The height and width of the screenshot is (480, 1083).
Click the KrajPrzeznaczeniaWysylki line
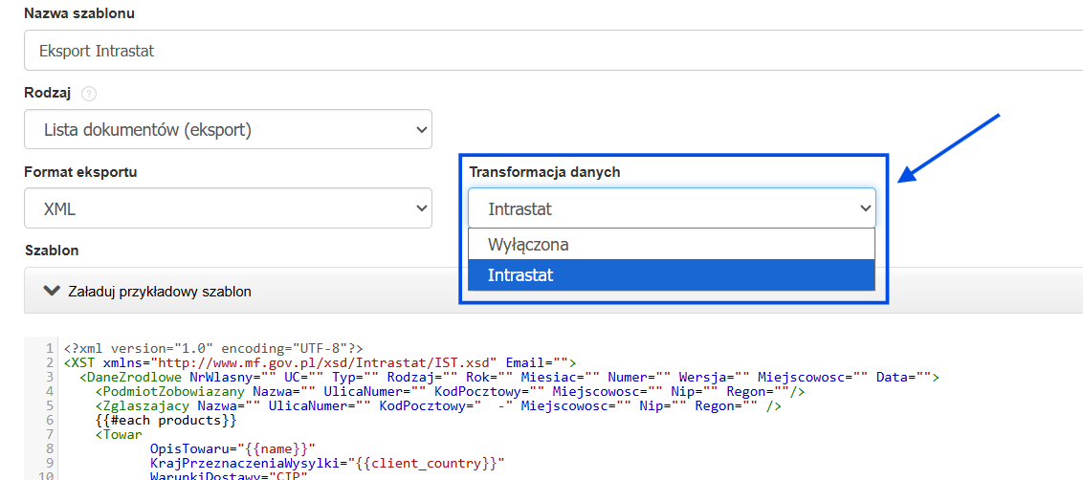328,462
